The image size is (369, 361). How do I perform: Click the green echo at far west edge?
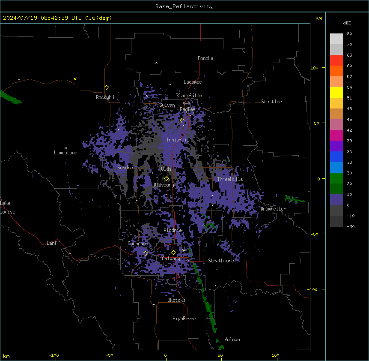(11, 98)
